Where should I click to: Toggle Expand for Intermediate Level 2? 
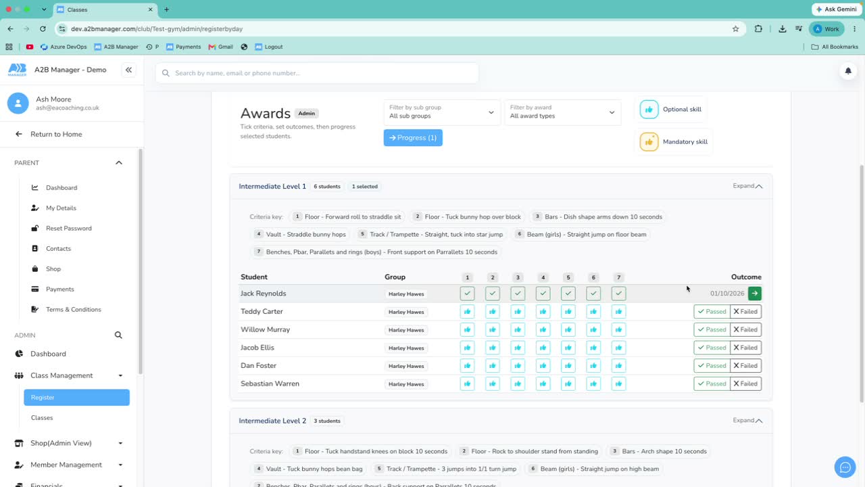(747, 421)
